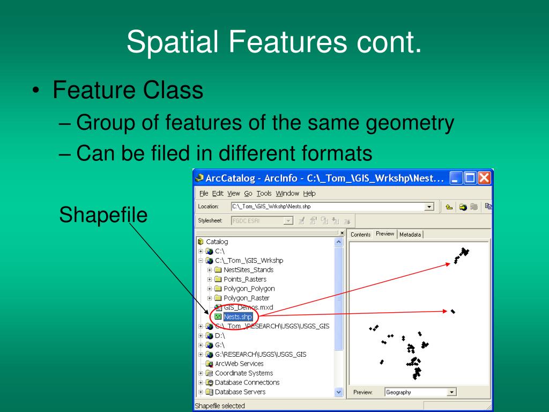The width and height of the screenshot is (549, 412).
Task: Expand the G:\ drive node
Action: click(x=201, y=345)
